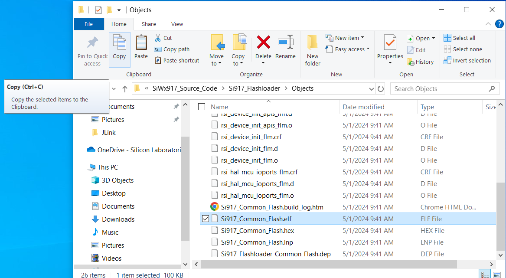
Task: Click the Edit icon in Open group
Action: [x=411, y=50]
